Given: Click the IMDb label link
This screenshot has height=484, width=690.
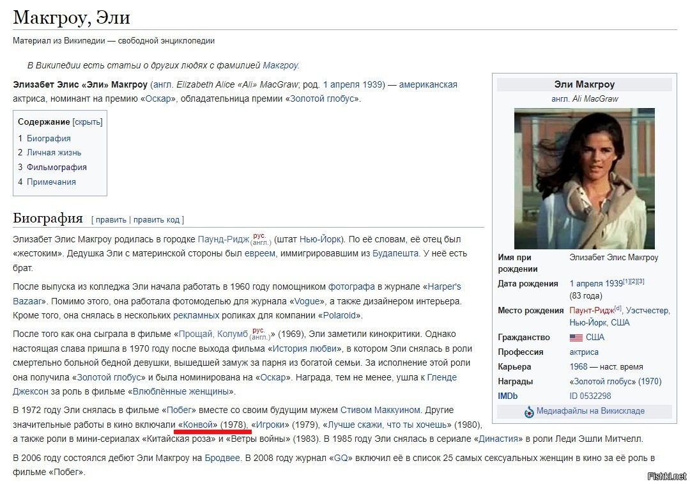Looking at the screenshot, I should [508, 396].
